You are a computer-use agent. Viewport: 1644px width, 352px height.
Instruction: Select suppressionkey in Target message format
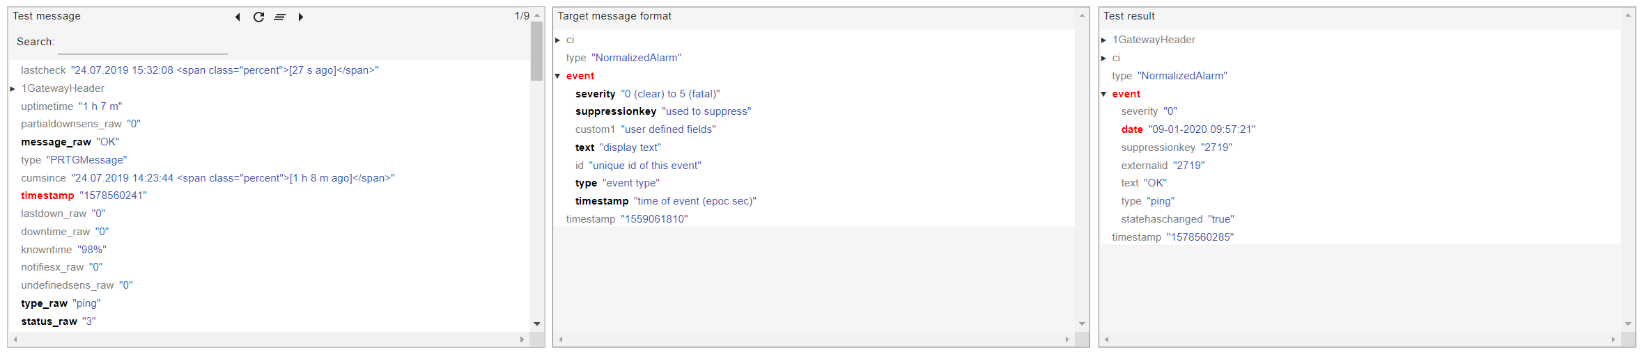663,111
